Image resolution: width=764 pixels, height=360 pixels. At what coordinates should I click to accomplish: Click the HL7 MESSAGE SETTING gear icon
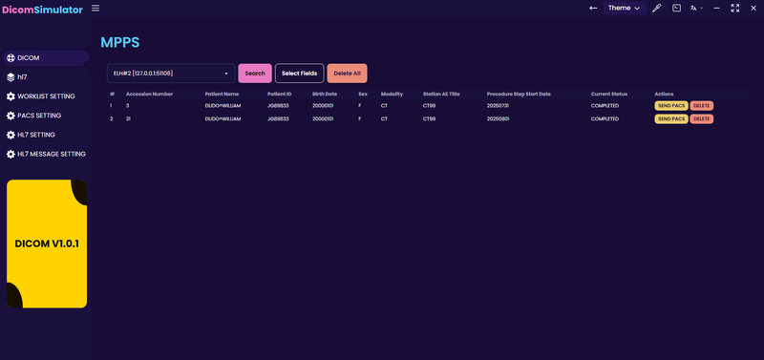click(11, 154)
